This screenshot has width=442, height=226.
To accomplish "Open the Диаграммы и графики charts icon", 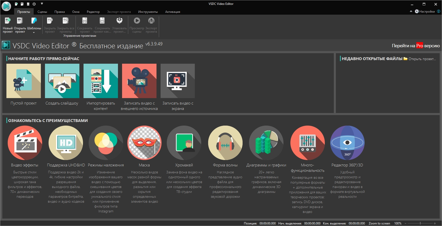I will 266,143.
